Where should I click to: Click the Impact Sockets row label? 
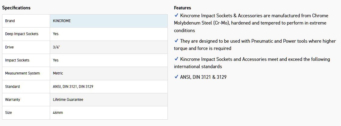pos(17,60)
